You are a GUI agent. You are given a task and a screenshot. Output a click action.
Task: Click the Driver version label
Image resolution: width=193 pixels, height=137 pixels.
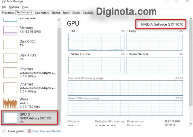[135, 121]
